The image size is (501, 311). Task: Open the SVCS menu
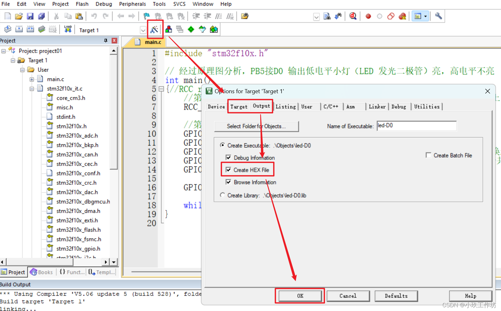(x=179, y=4)
